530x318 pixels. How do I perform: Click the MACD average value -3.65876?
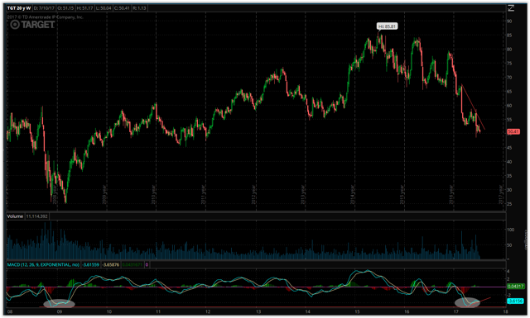(x=110, y=264)
